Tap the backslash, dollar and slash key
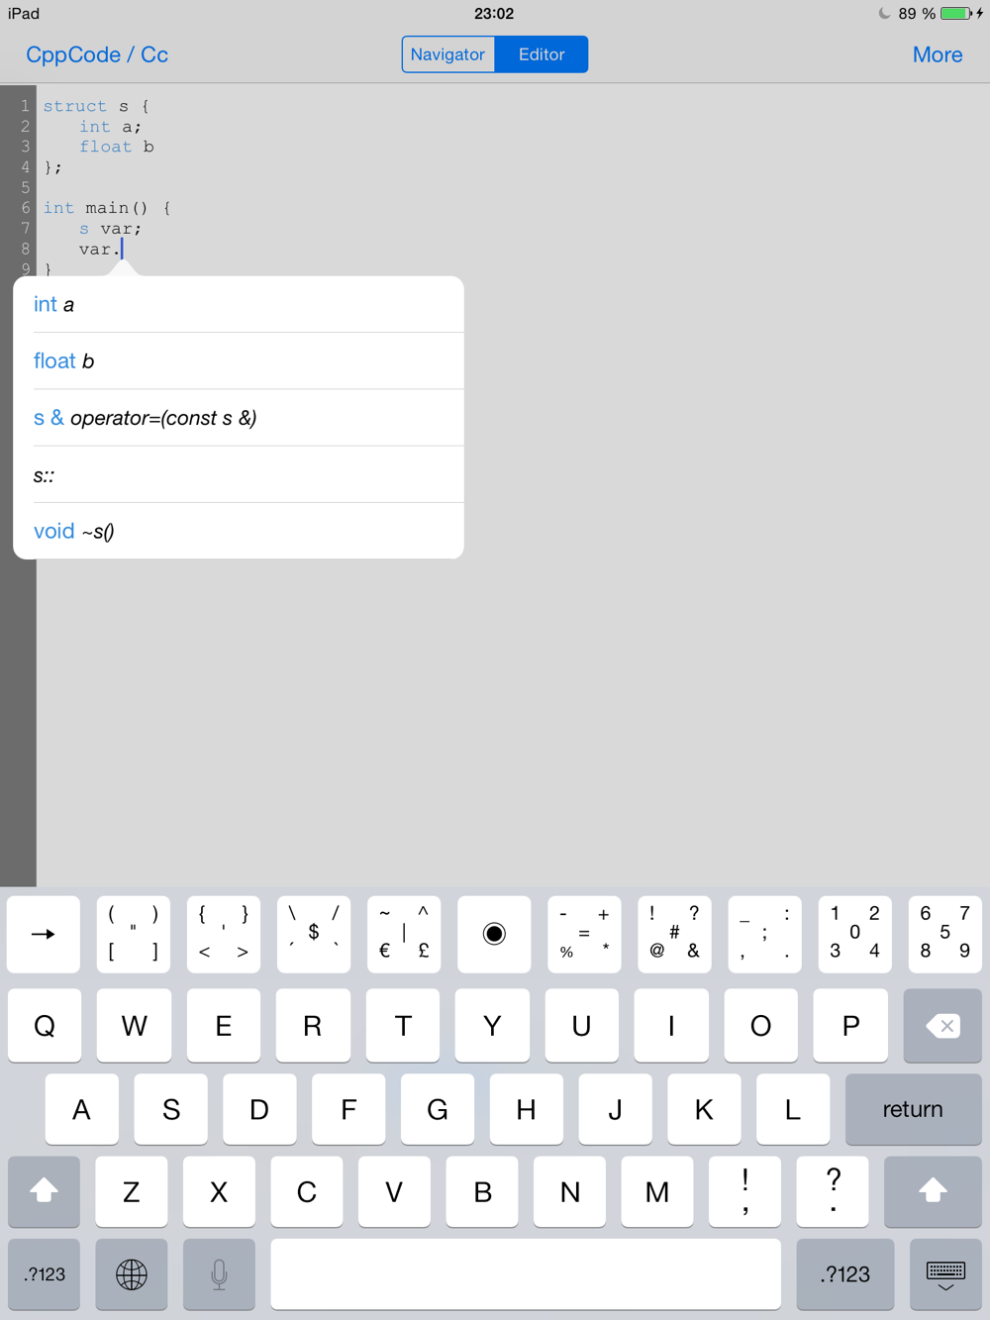The height and width of the screenshot is (1320, 990). (314, 934)
